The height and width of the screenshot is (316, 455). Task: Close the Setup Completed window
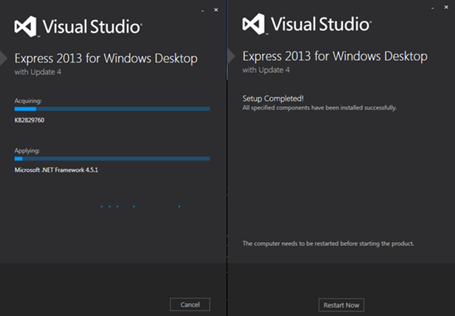[446, 7]
